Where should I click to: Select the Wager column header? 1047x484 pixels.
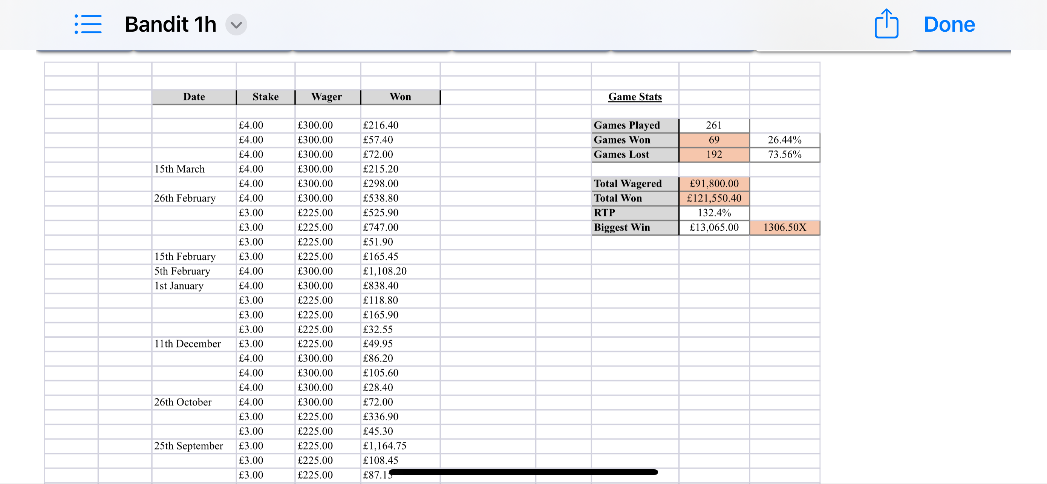(327, 97)
